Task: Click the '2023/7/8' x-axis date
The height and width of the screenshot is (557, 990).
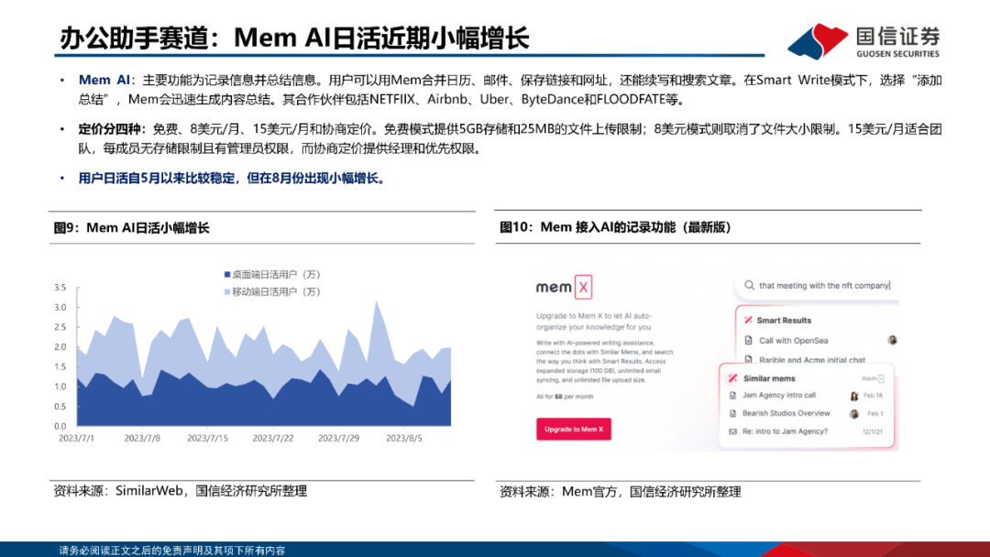Action: (142, 438)
